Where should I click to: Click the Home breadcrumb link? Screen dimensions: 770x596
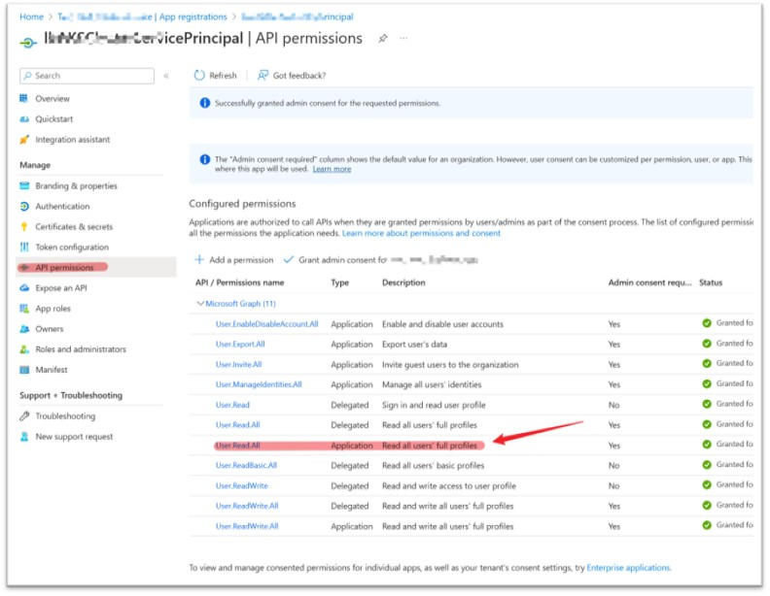coord(31,17)
